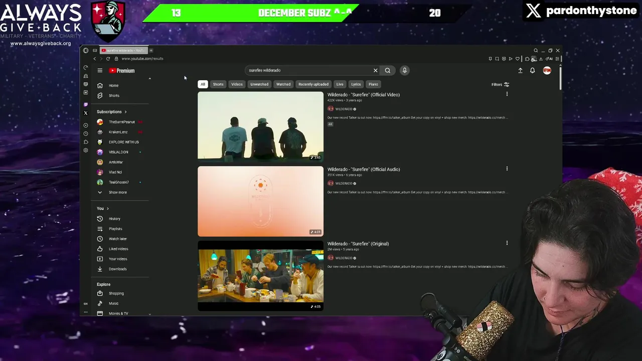The height and width of the screenshot is (361, 642).
Task: Play the peach Official Audio thumbnail
Action: pyautogui.click(x=260, y=201)
